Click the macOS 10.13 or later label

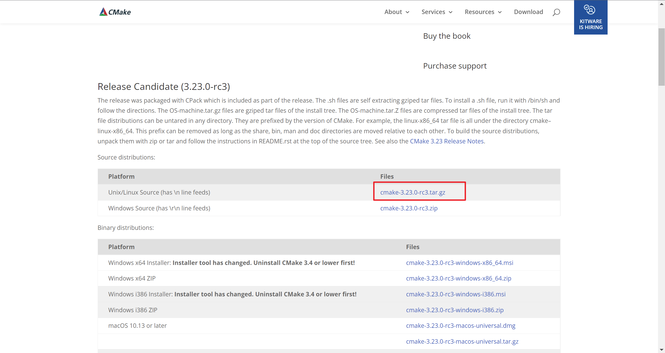[x=137, y=326]
